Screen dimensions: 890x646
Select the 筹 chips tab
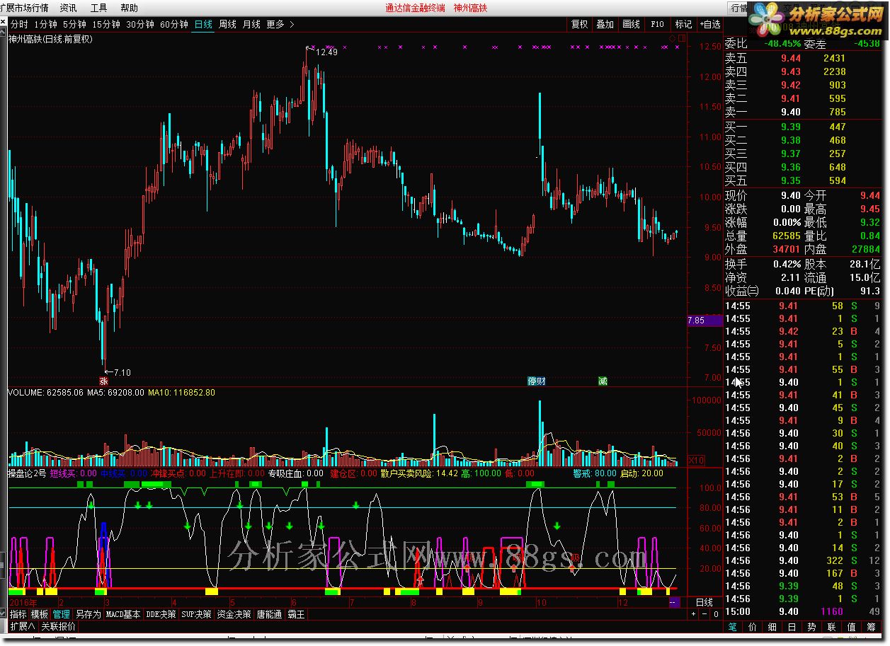point(872,627)
